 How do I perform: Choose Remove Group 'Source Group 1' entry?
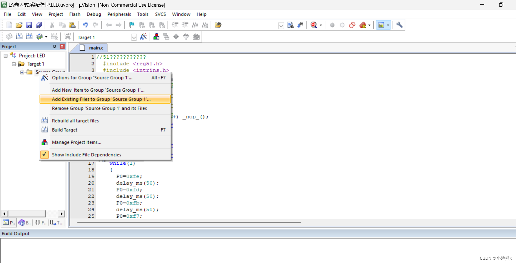click(x=105, y=108)
